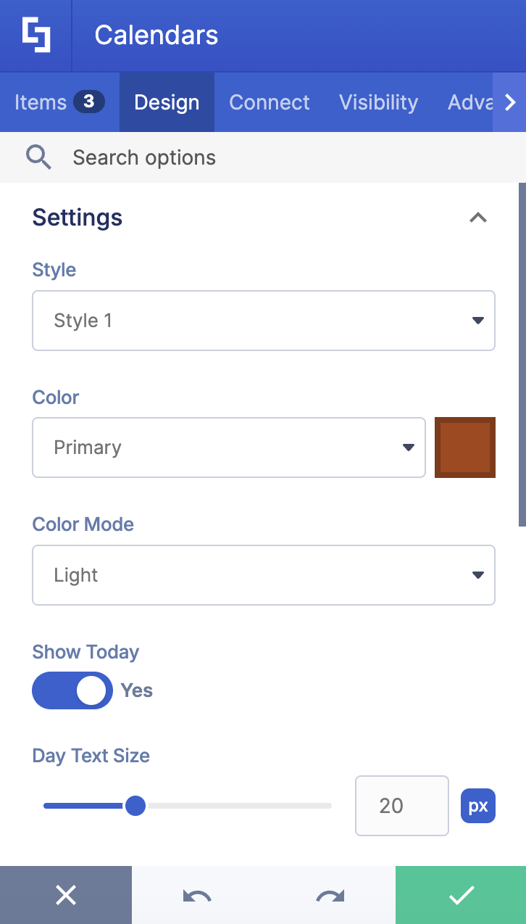Reveal more tabs with the right arrow

click(510, 102)
